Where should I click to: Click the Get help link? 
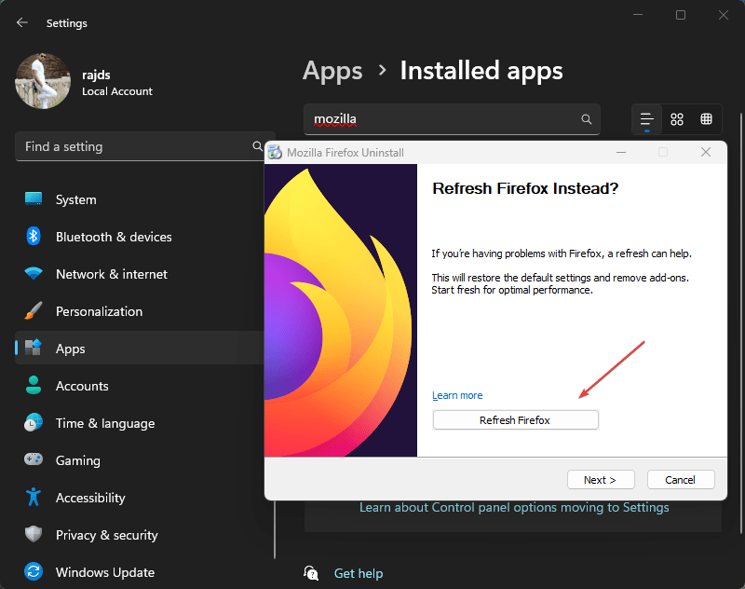pos(359,573)
